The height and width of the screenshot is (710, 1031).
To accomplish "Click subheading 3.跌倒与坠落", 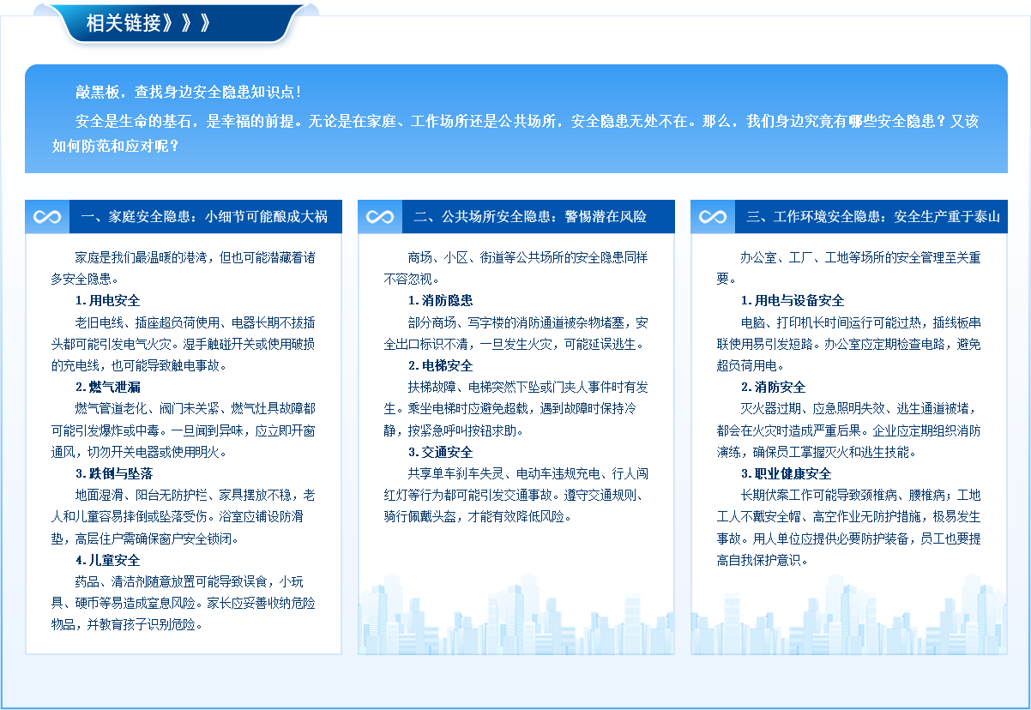I will [114, 473].
